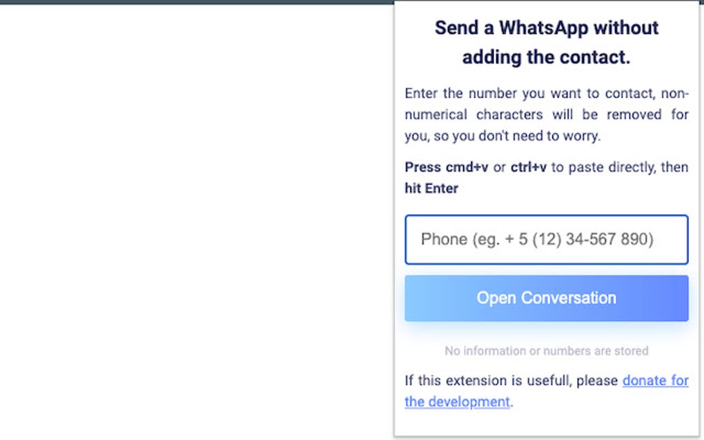Click the 'adding the contact.' heading line
This screenshot has height=440, width=704.
tap(547, 57)
